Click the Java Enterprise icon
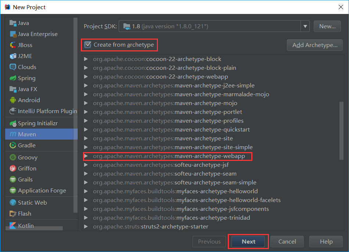349x252 pixels. pos(13,34)
